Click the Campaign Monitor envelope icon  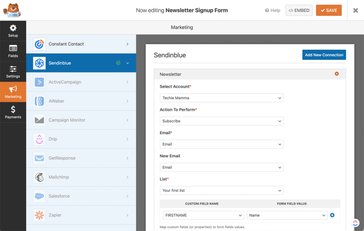click(39, 120)
